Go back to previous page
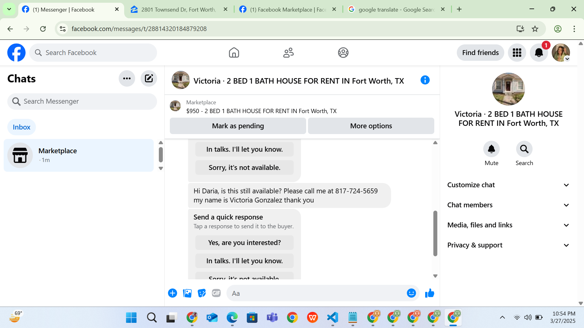 point(10,29)
